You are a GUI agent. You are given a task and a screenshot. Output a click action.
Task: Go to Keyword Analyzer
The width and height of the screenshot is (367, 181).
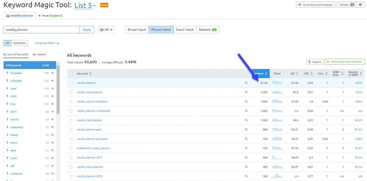coord(315,5)
